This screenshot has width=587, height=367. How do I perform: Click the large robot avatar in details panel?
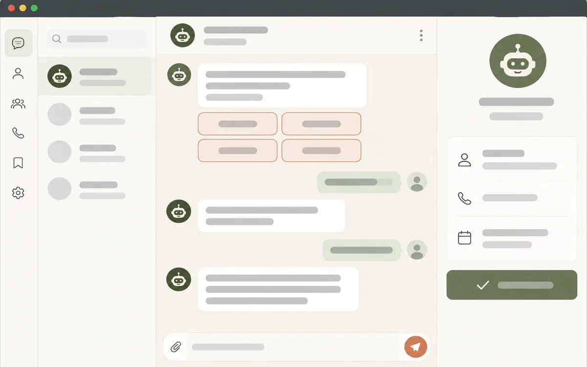[518, 62]
